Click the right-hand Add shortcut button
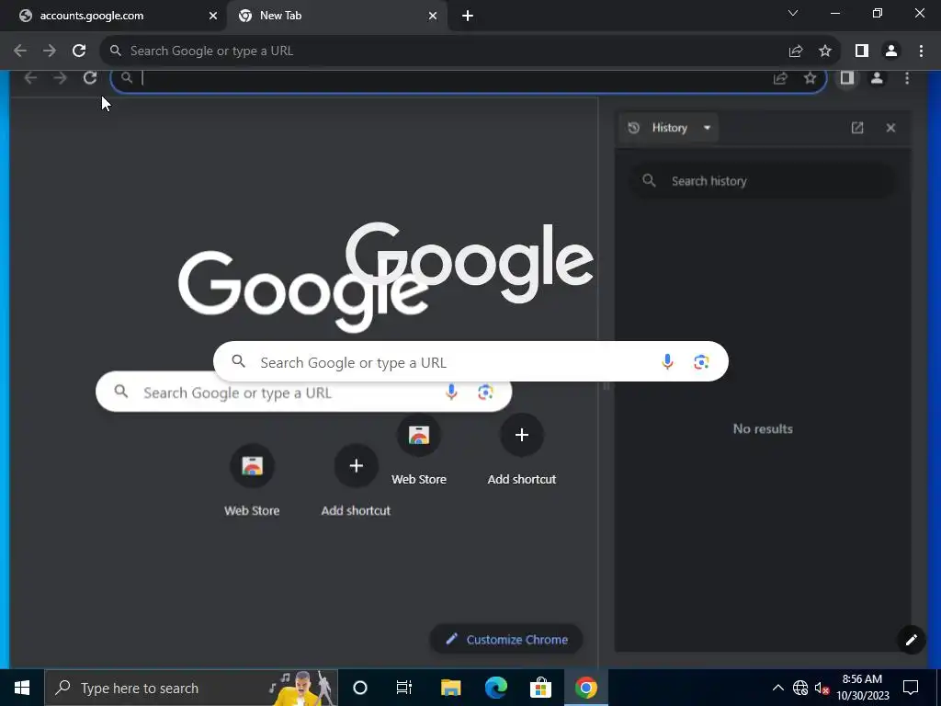The height and width of the screenshot is (706, 941). tap(522, 450)
